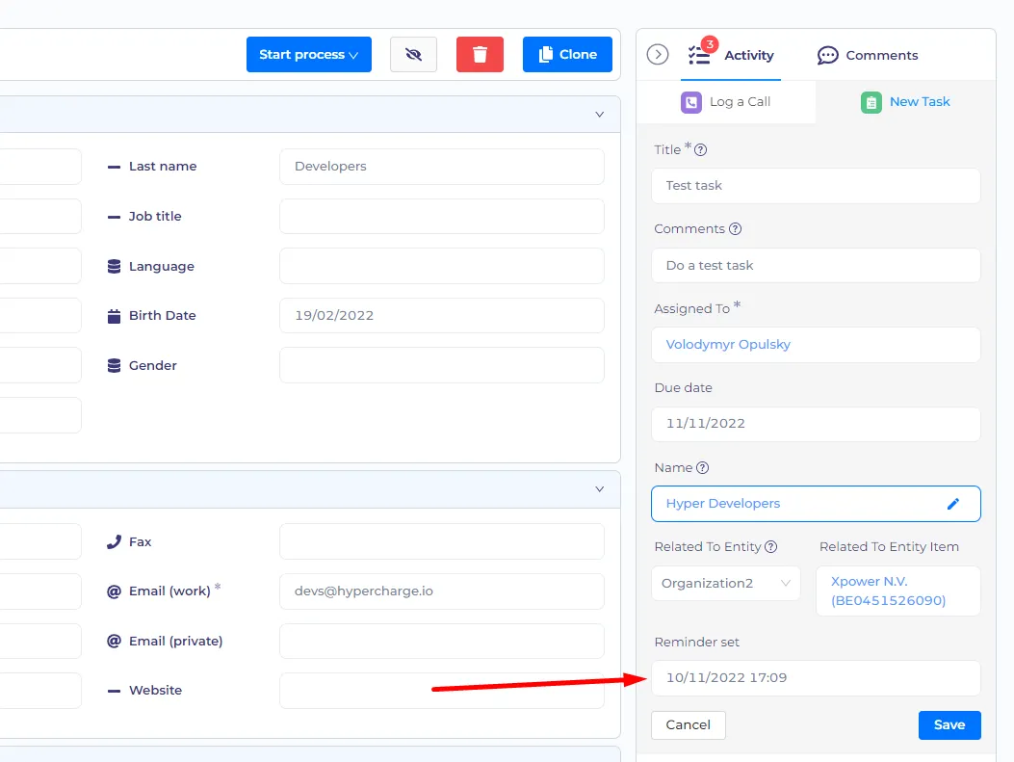The image size is (1014, 762).
Task: Collapse the right panel with circled arrow
Action: (658, 54)
